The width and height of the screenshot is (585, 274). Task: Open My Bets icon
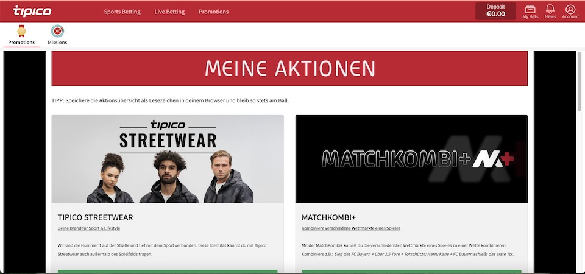[530, 9]
